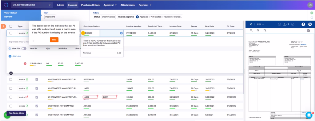315x121 pixels.
Task: Remove line item 25-86-16MJ with red X
Action: [x=25, y=63]
